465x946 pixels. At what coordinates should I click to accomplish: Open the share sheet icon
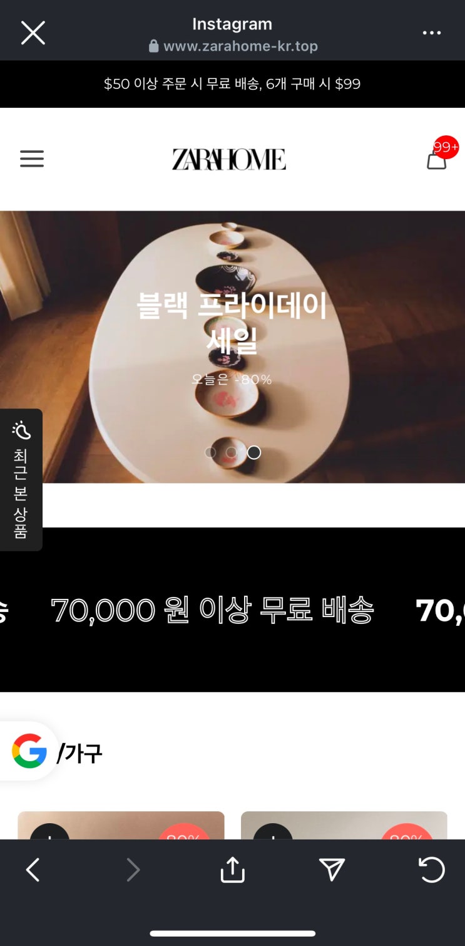[x=232, y=870]
